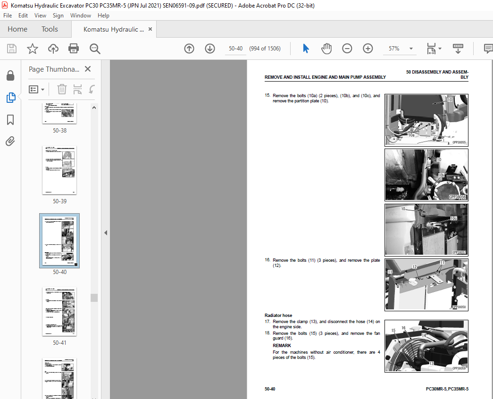The image size is (493, 399).
Task: Select thumbnail for page 50-39
Action: coord(59,170)
